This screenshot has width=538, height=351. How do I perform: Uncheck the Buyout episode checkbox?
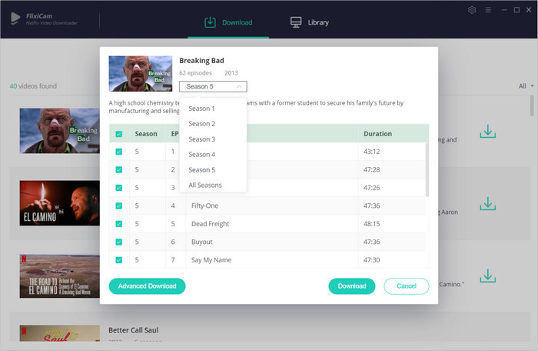(x=118, y=242)
